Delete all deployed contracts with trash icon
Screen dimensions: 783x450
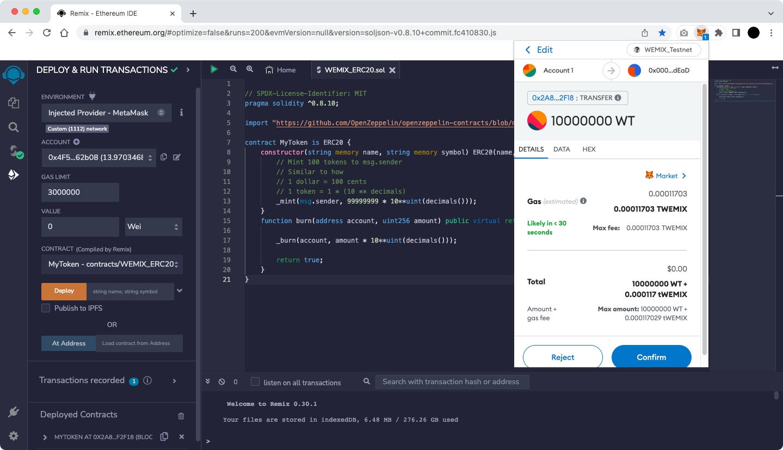181,416
